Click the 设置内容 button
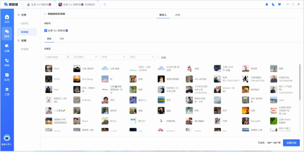The image size is (304, 152). (291, 143)
